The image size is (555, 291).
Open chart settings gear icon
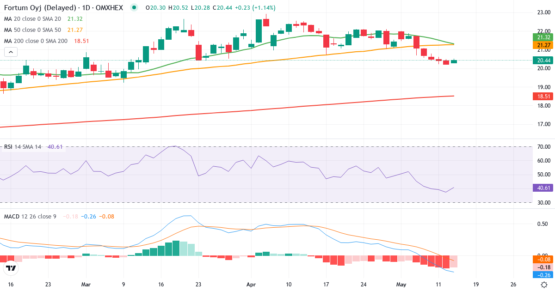pos(544,285)
